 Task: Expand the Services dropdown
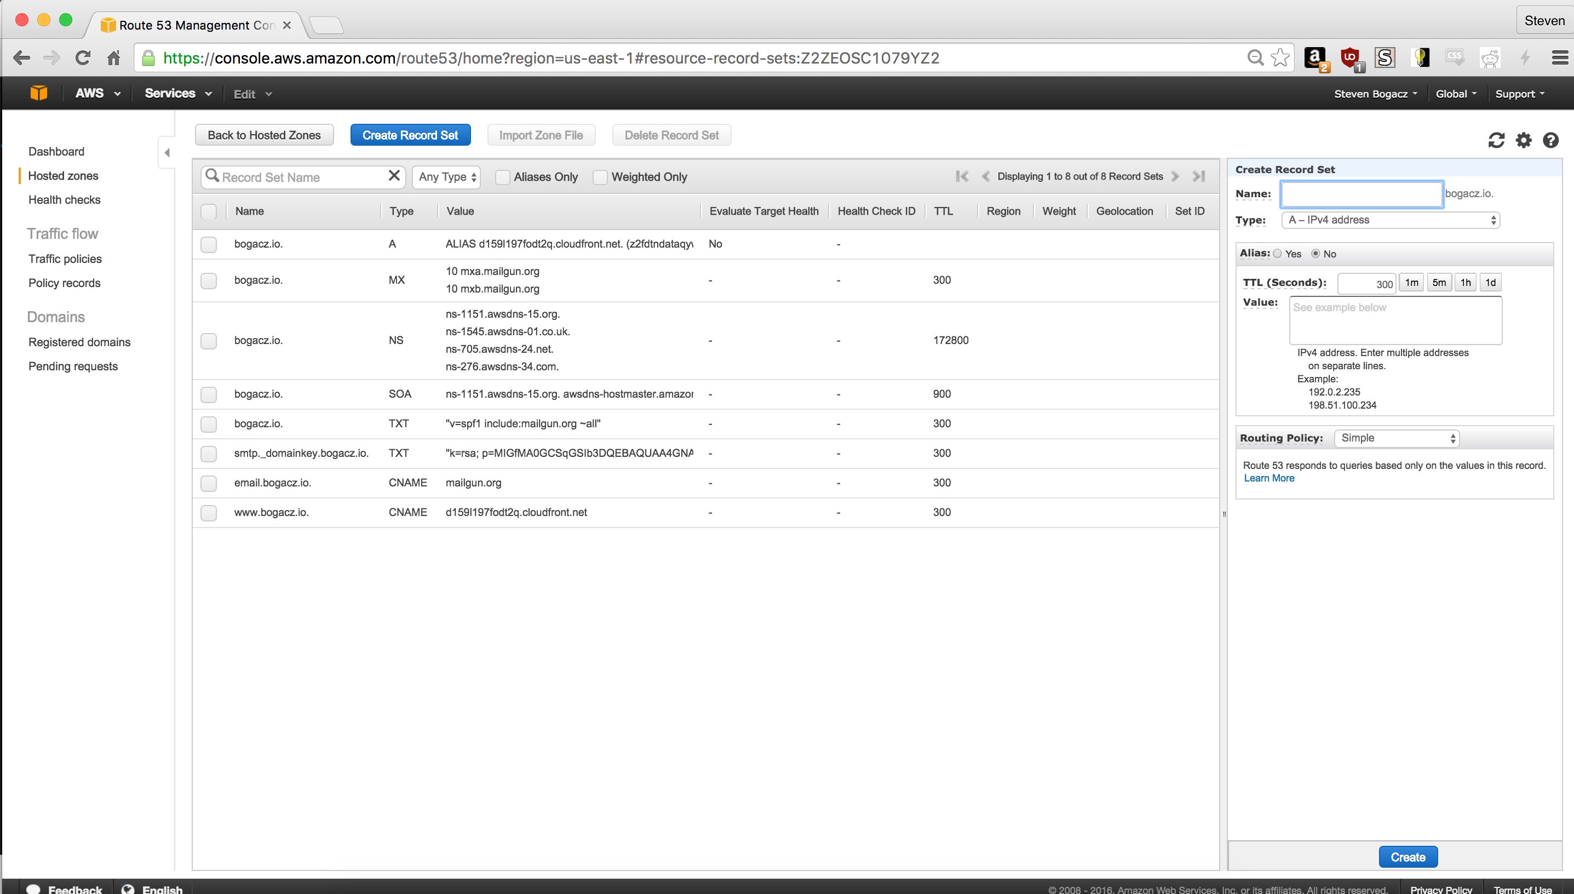(x=178, y=93)
